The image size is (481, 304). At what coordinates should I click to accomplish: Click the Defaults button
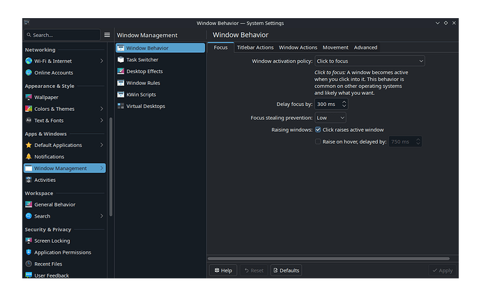click(x=286, y=271)
